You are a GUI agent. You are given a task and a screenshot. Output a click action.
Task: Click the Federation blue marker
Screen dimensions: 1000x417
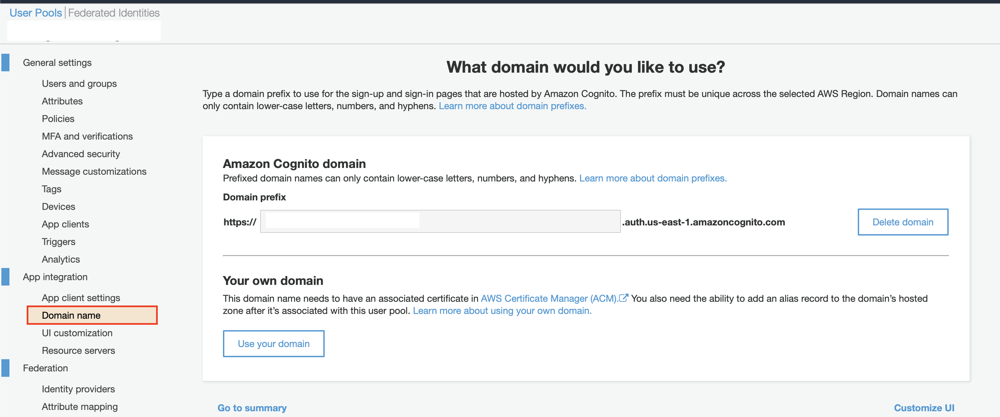(x=5, y=368)
